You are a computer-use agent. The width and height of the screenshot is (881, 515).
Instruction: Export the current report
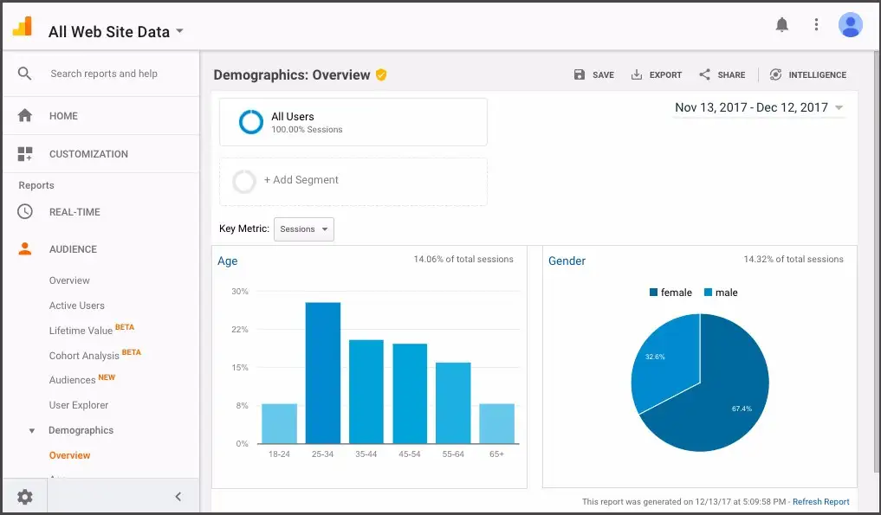pyautogui.click(x=657, y=74)
